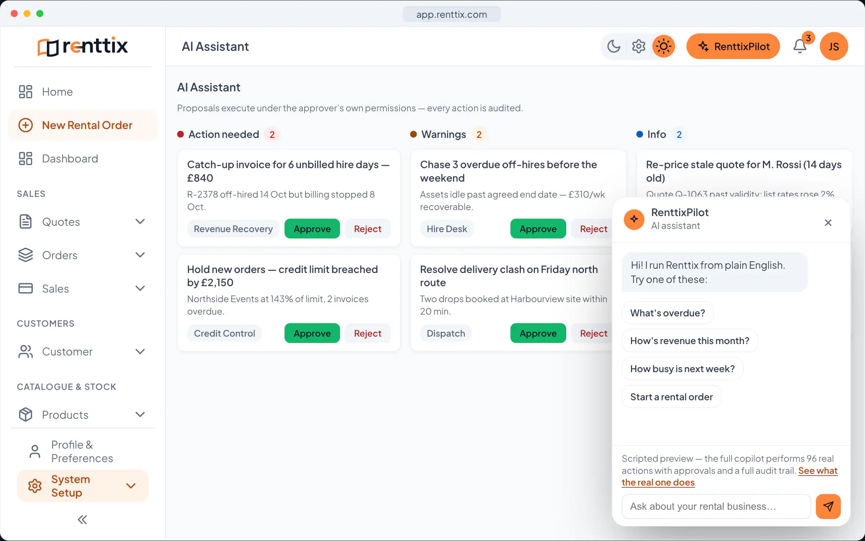This screenshot has width=865, height=541.
Task: Reject the credit limit hold proposal
Action: pos(367,333)
